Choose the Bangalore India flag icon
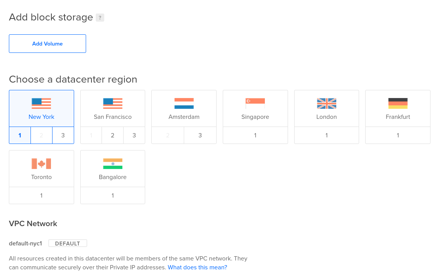This screenshot has height=279, width=444. click(x=113, y=164)
